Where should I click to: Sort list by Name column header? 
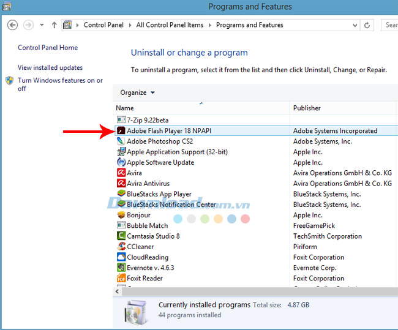coord(125,108)
